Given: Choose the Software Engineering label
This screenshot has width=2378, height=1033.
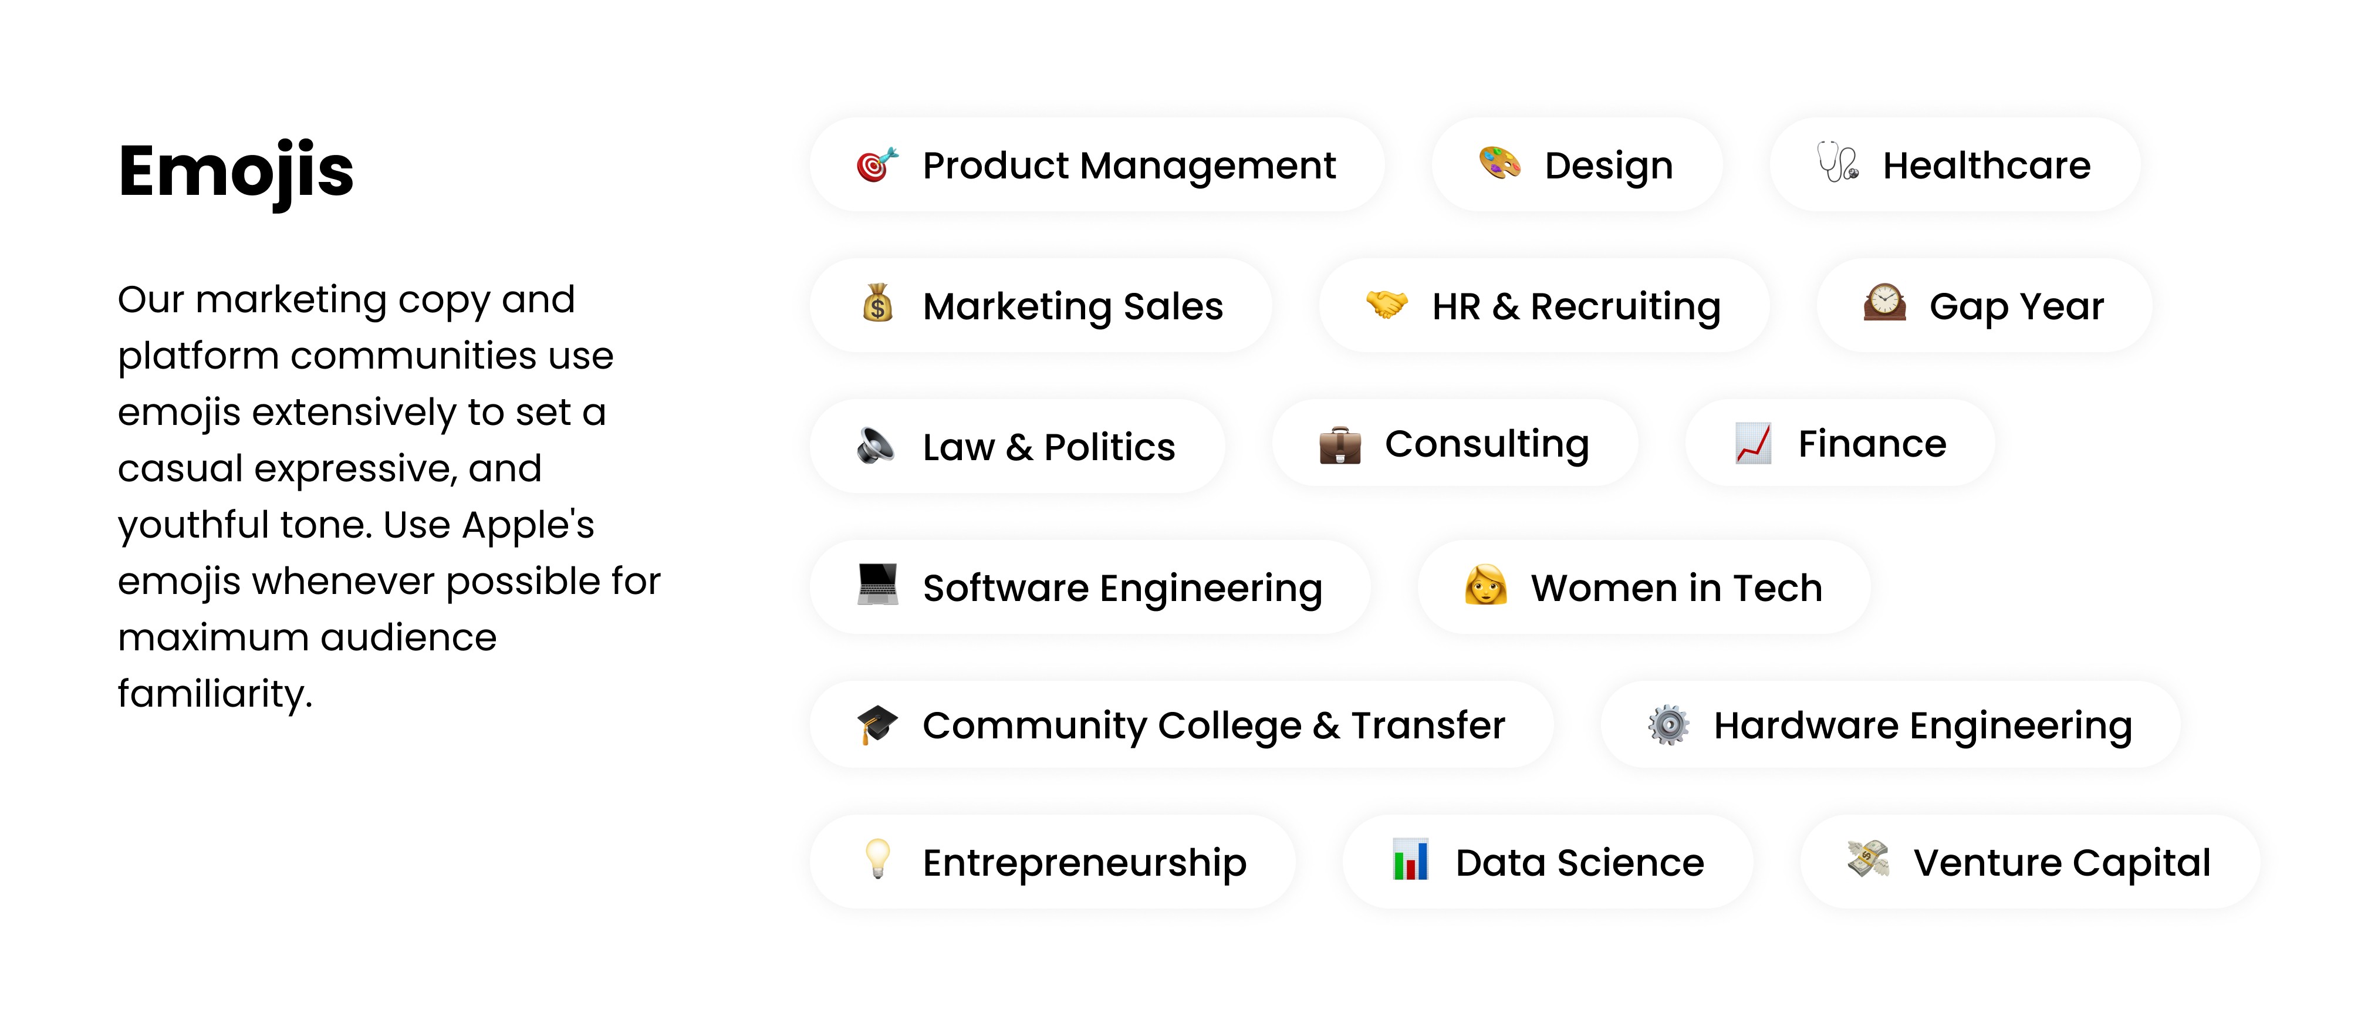Looking at the screenshot, I should click(1123, 588).
